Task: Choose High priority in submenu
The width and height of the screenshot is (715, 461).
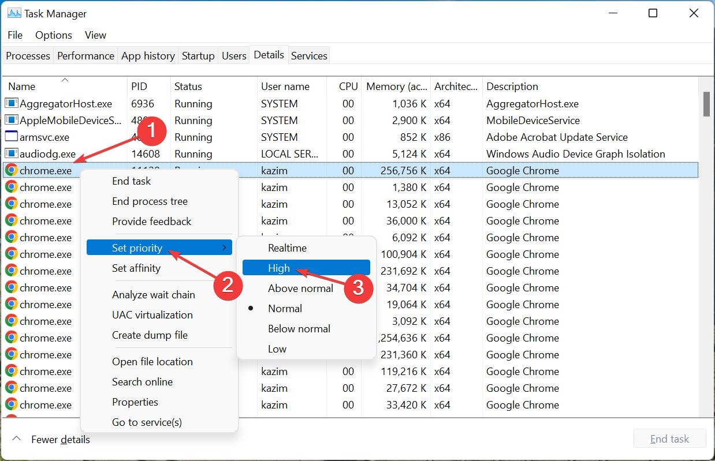Action: tap(279, 268)
